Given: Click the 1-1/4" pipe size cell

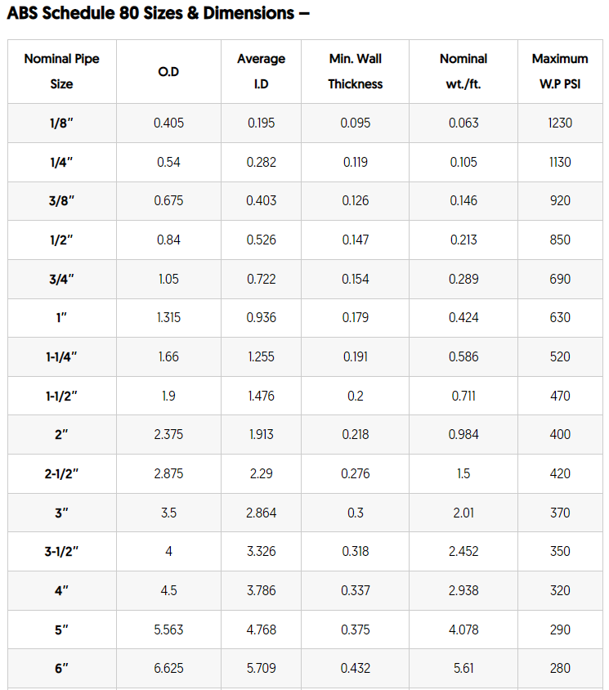Looking at the screenshot, I should (61, 357).
